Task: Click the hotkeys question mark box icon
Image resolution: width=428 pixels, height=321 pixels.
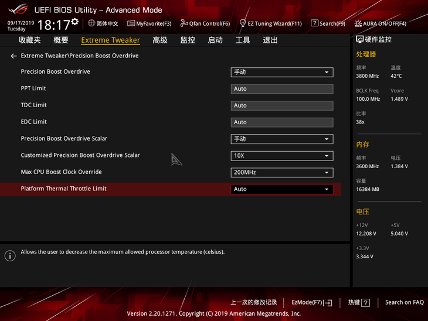Action: (x=365, y=303)
